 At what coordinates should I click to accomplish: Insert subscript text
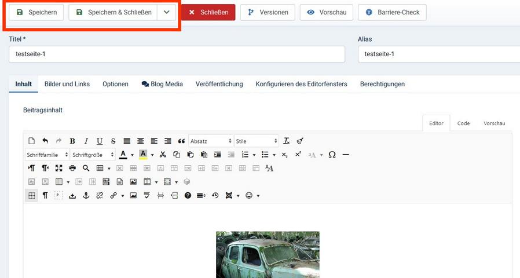tap(284, 155)
